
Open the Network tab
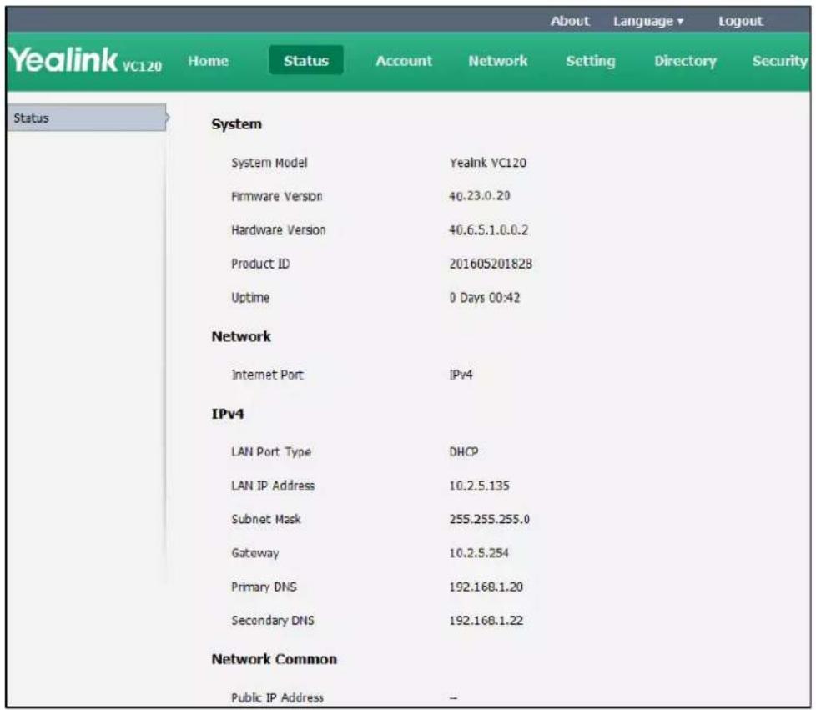[498, 61]
